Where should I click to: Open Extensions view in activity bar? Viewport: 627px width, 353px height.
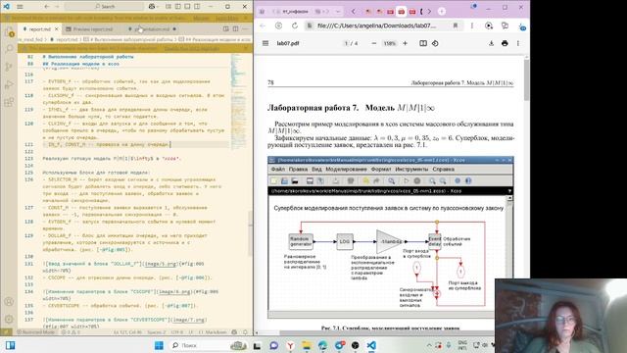tap(9, 102)
